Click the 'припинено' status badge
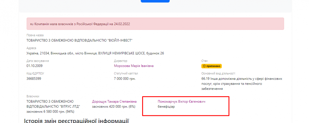 coord(211,66)
